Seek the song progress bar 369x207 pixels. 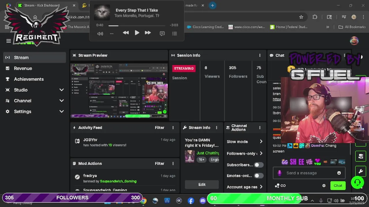[x=137, y=25]
